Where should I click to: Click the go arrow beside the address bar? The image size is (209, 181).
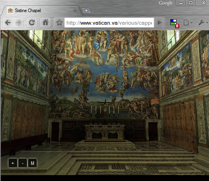(x=159, y=23)
